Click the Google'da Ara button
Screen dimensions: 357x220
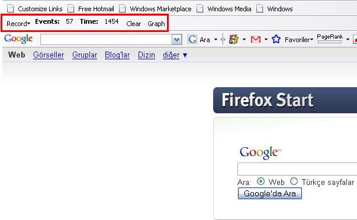click(270, 193)
